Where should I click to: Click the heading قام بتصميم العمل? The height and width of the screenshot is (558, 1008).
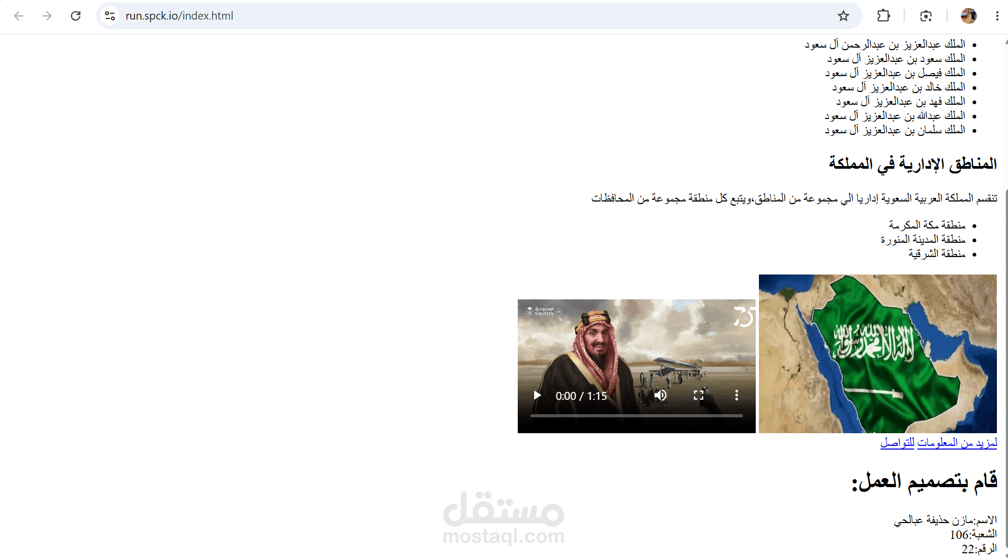924,481
